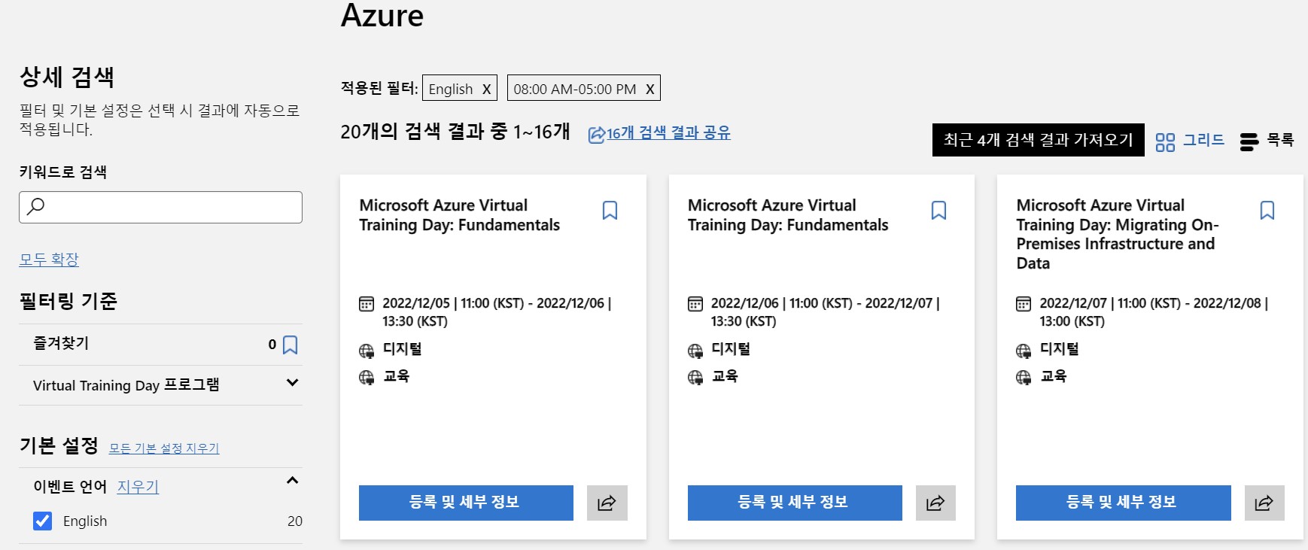Image resolution: width=1308 pixels, height=550 pixels.
Task: Collapse the 이벤트 언어 section
Action: point(293,480)
